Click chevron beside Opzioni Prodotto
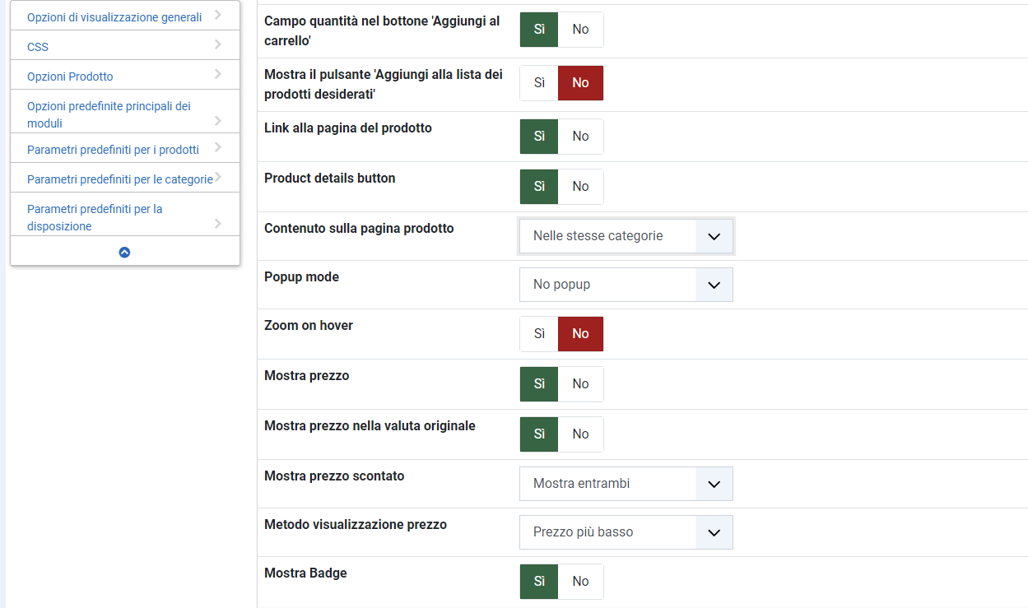Image resolution: width=1028 pixels, height=608 pixels. 217,74
